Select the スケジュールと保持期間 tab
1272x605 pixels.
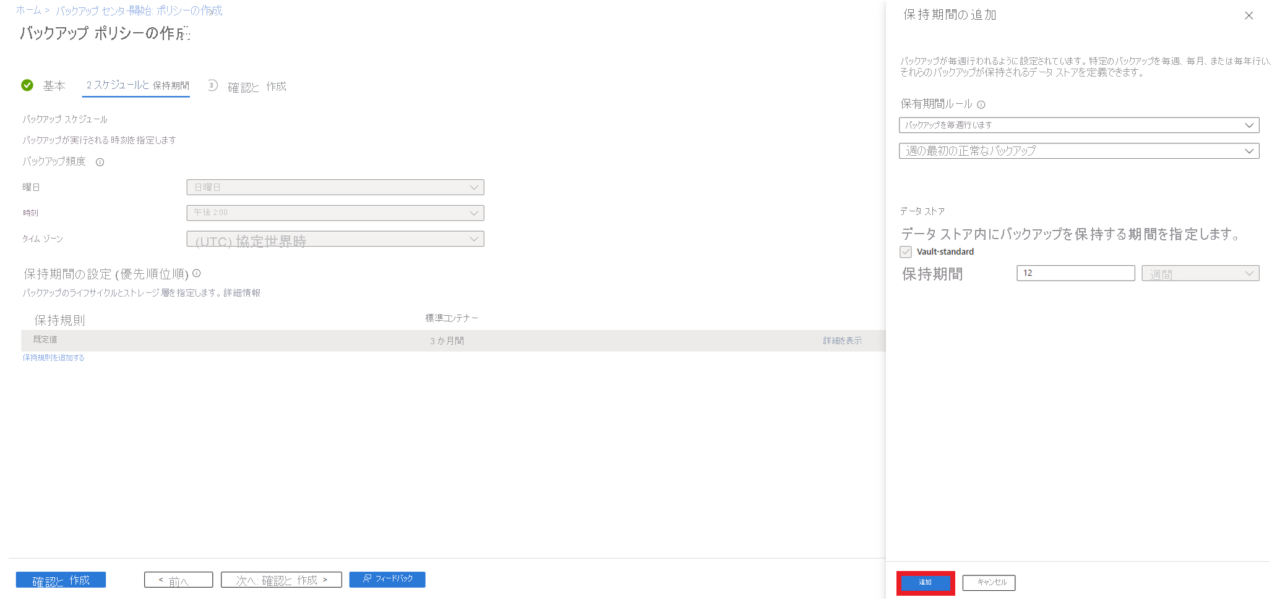[x=137, y=85]
